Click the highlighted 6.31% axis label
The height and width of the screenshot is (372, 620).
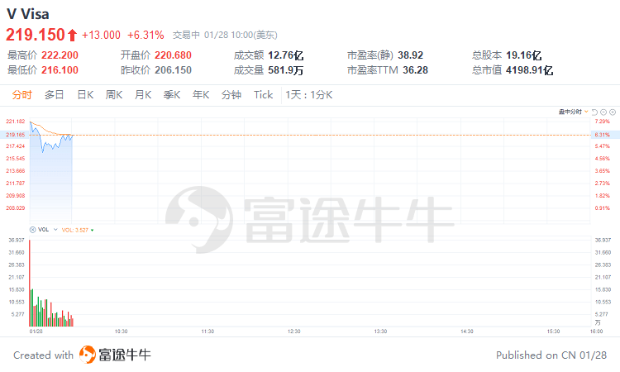point(601,134)
